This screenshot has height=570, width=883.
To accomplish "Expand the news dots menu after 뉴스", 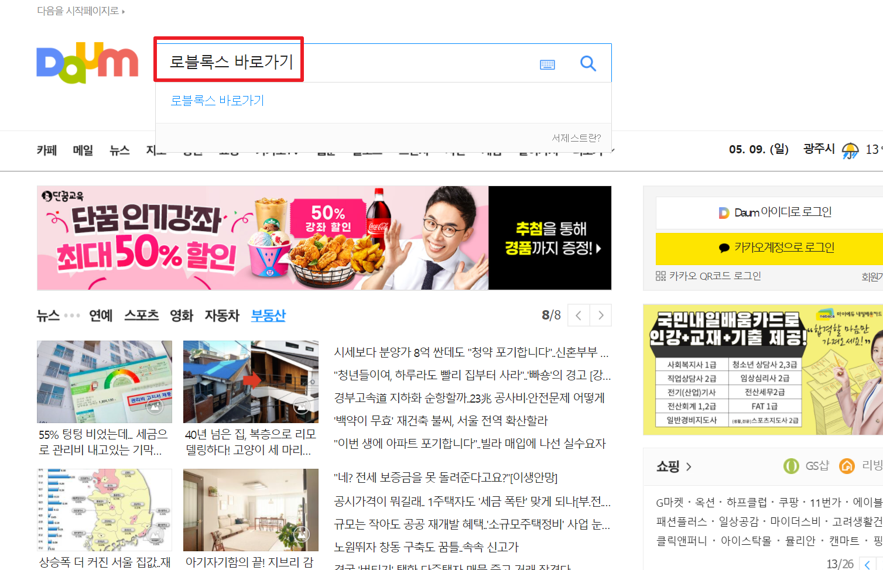I will coord(72,315).
